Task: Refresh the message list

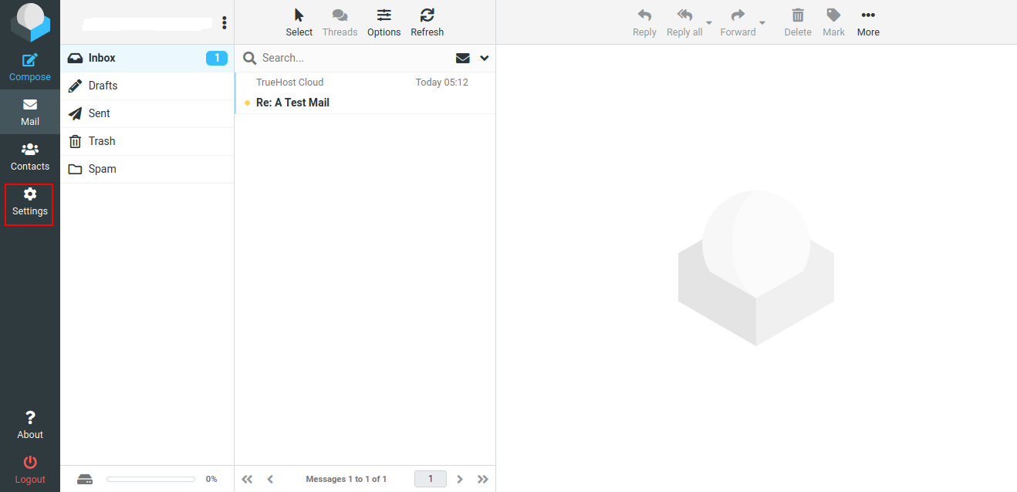Action: (x=427, y=21)
